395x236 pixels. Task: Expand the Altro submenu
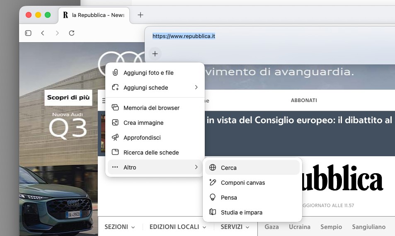[155, 167]
